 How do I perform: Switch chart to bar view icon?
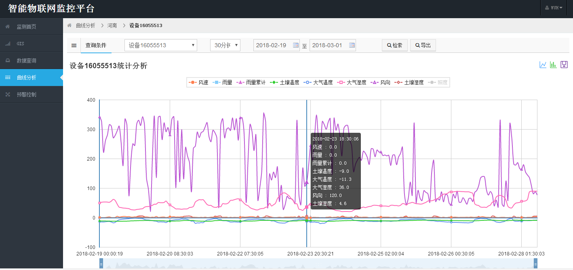(x=554, y=65)
